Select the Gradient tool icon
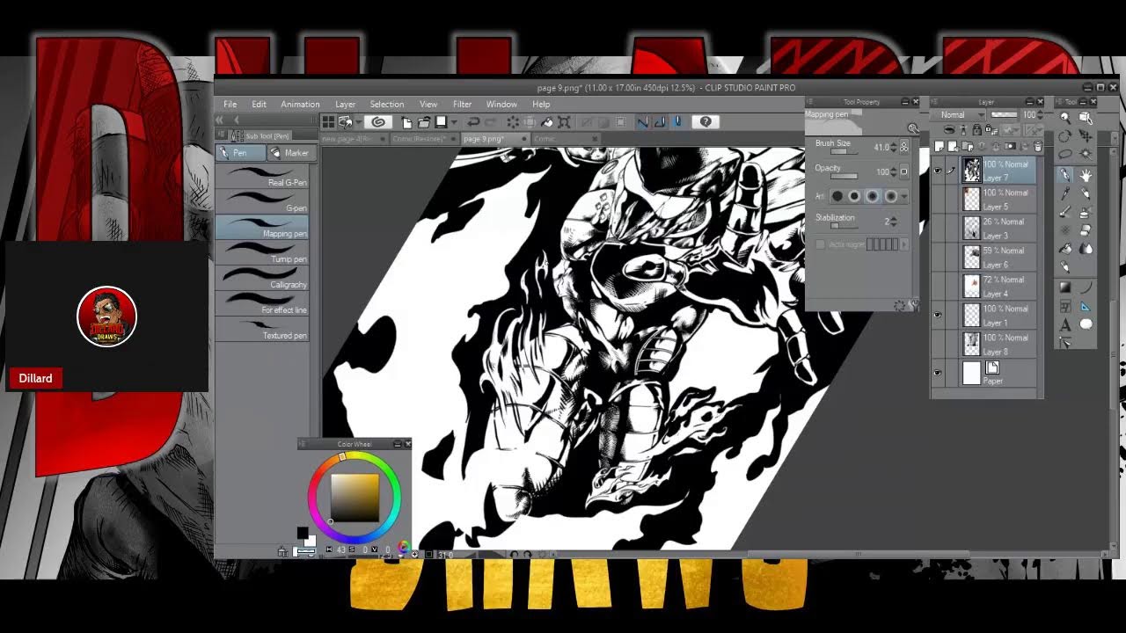Screen dimensions: 1126x633 pos(1065,287)
